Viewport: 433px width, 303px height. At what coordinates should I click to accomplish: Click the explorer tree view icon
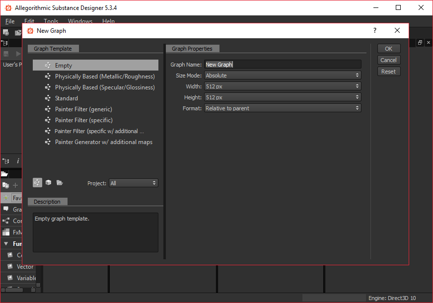point(4,43)
